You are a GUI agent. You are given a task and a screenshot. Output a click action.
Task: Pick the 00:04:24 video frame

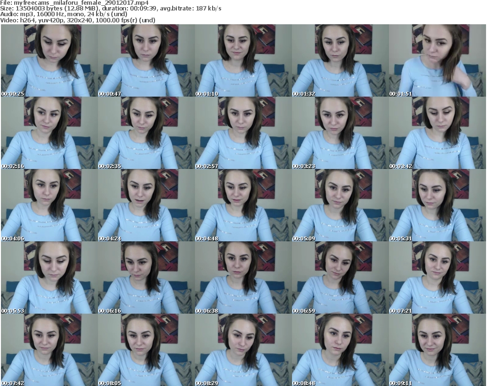pyautogui.click(x=146, y=206)
